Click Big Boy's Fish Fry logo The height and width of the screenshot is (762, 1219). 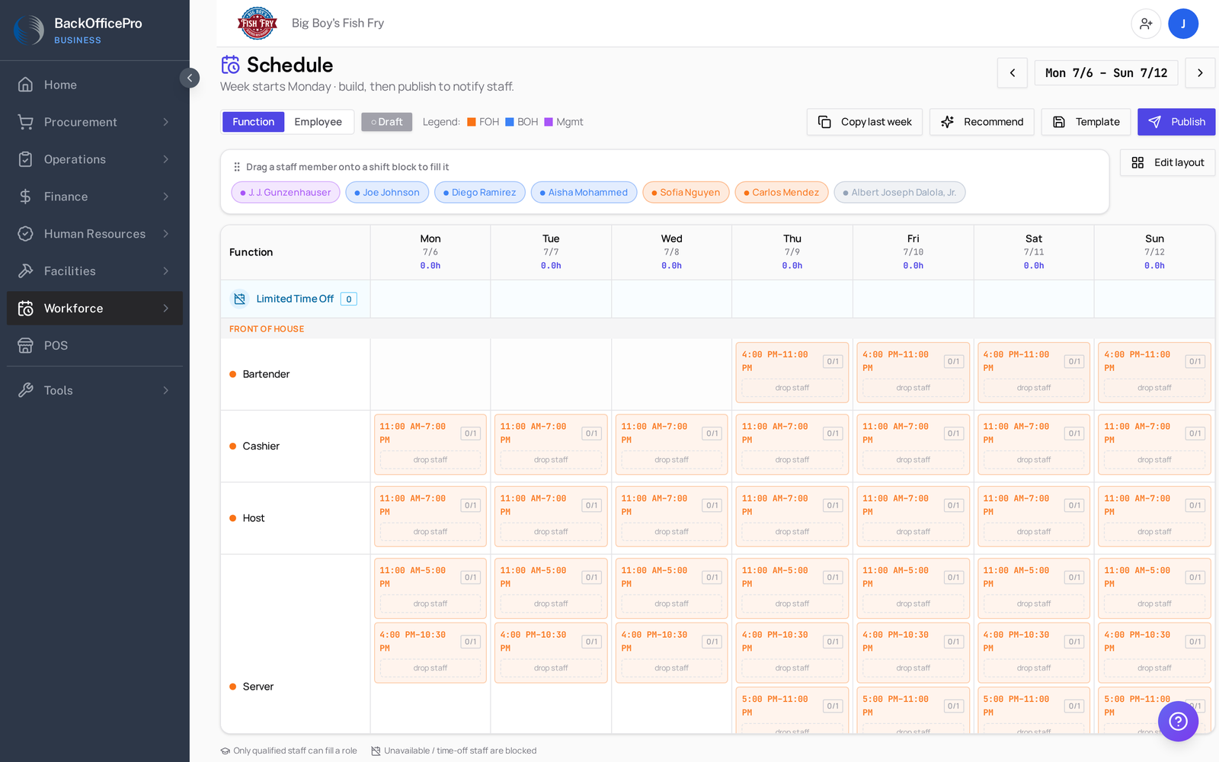coord(258,23)
